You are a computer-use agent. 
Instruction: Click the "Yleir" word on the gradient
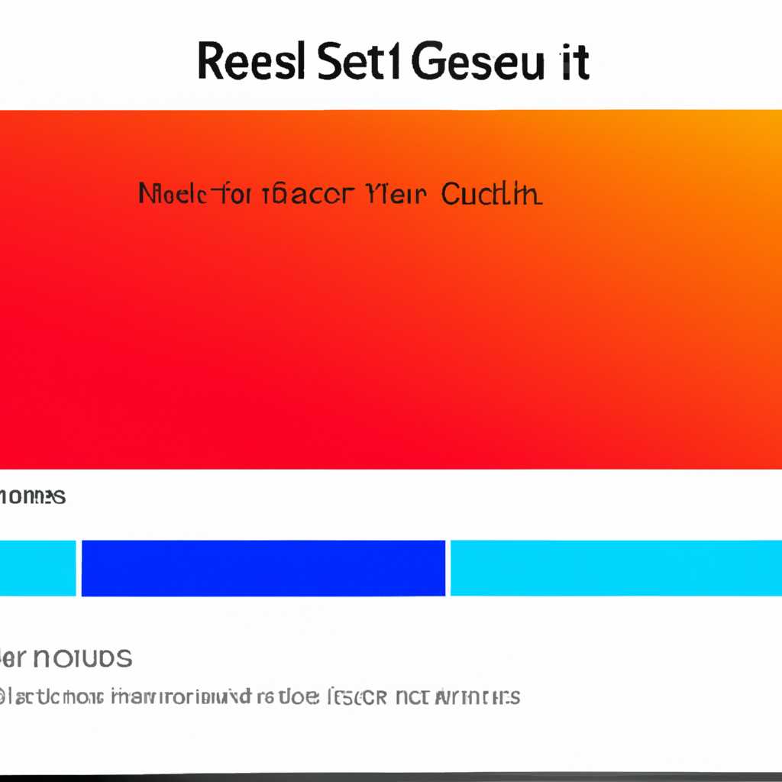coord(396,193)
